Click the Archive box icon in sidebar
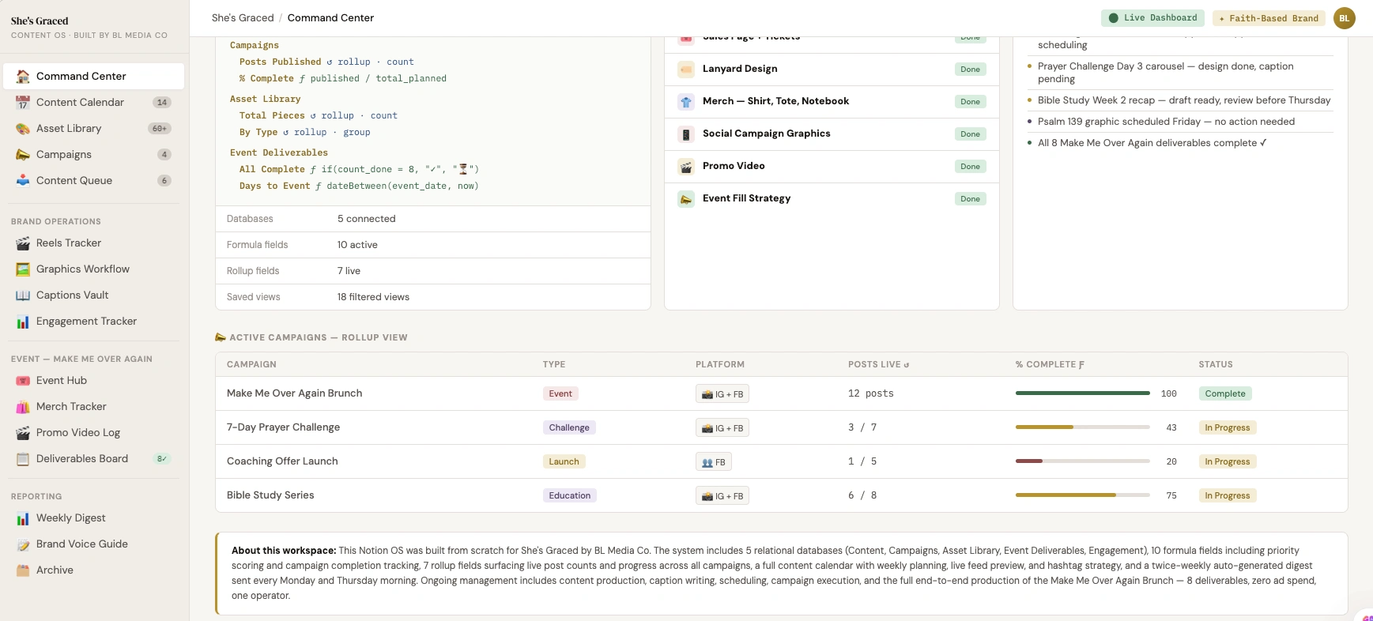Image resolution: width=1373 pixels, height=621 pixels. [23, 570]
